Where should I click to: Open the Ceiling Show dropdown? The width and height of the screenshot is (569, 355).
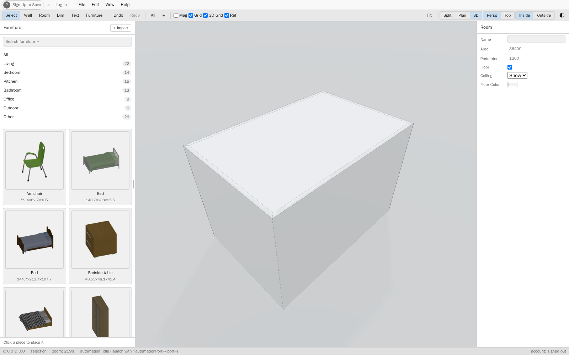[517, 76]
